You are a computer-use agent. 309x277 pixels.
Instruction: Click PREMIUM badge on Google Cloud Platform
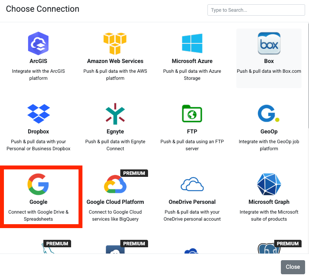134,173
